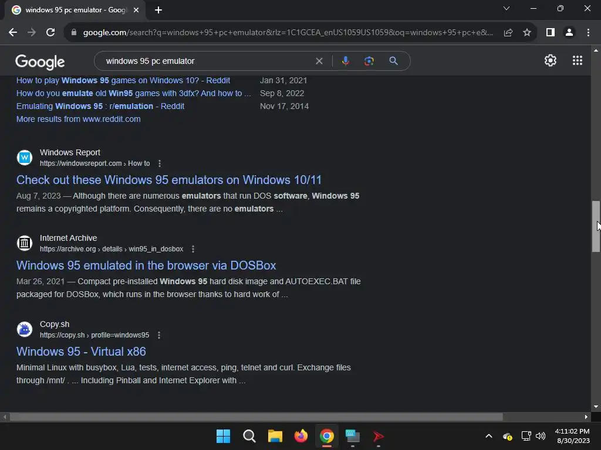Viewport: 601px width, 450px height.
Task: Open the computer monitor app in the taskbar
Action: 352,436
